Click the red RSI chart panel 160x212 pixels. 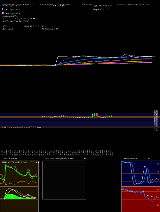pyautogui.click(x=140, y=199)
